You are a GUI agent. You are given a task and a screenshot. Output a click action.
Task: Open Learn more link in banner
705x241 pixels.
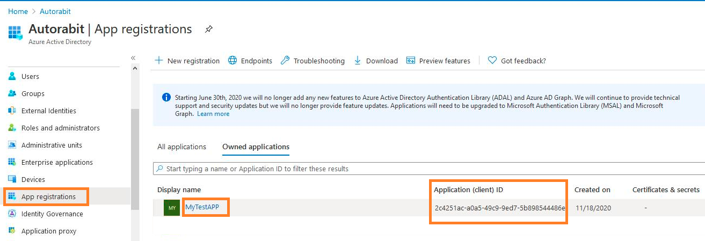(213, 114)
